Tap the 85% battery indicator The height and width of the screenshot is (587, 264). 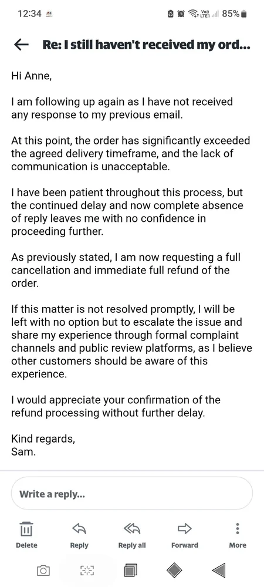click(235, 14)
